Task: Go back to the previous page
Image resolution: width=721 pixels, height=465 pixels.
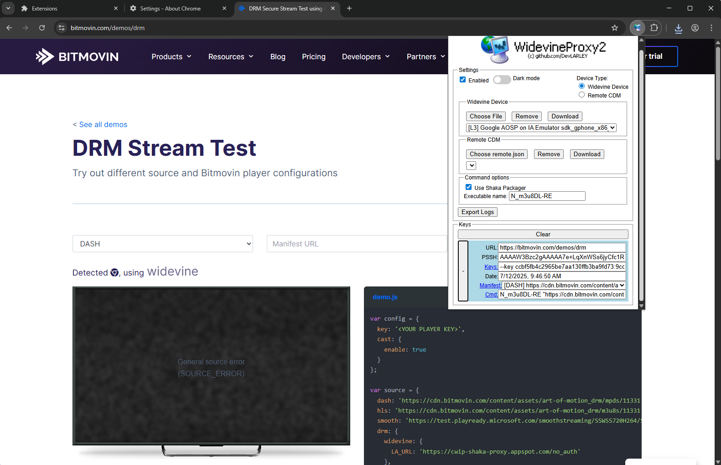Action: (x=9, y=28)
